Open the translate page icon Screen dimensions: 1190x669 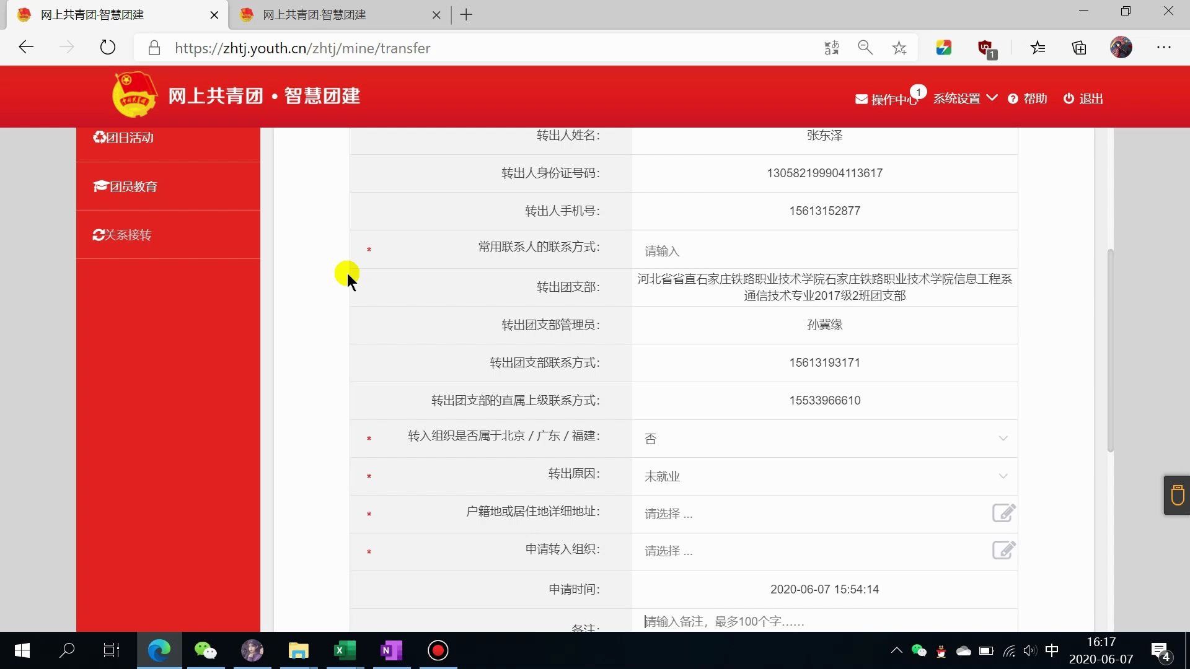[832, 48]
